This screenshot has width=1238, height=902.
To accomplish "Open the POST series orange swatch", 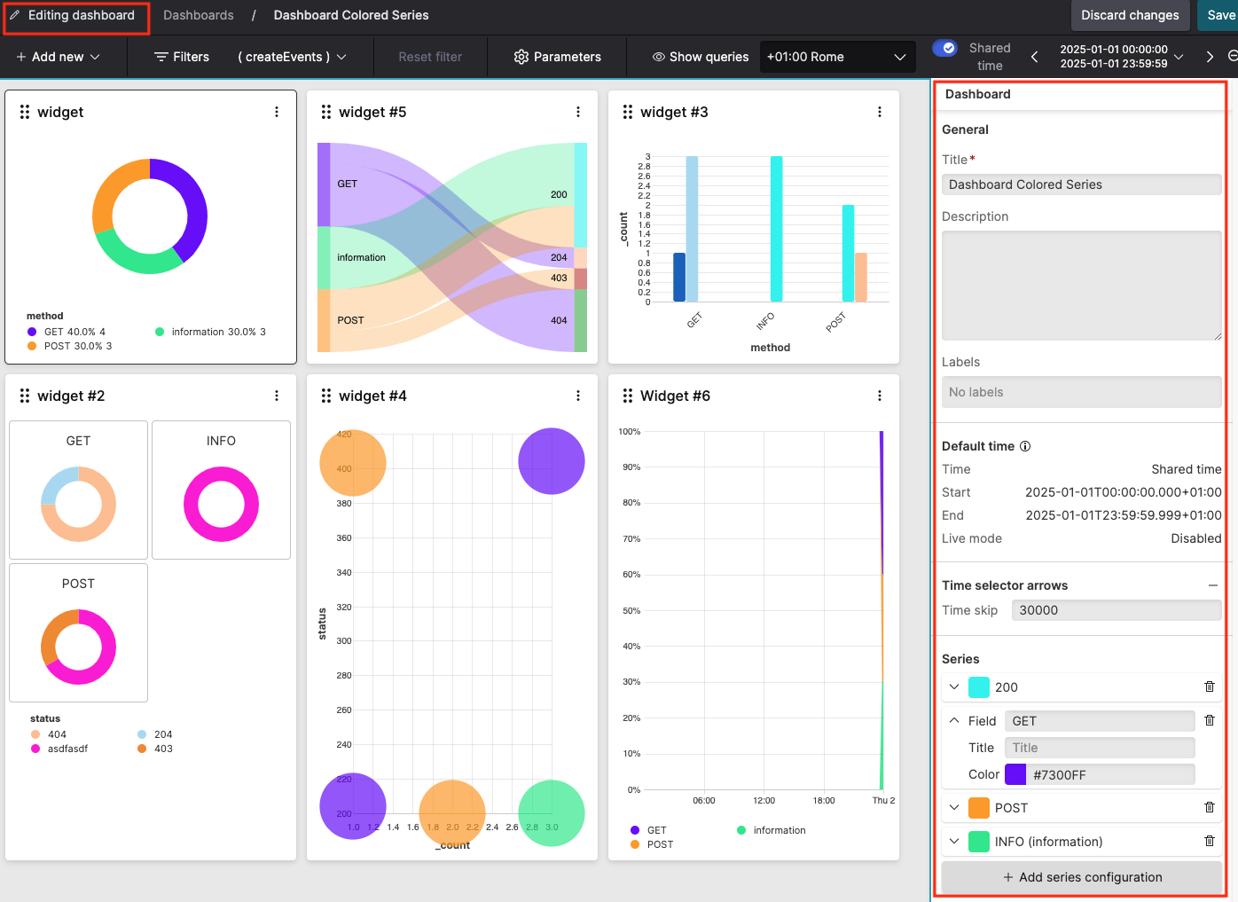I will (x=979, y=807).
